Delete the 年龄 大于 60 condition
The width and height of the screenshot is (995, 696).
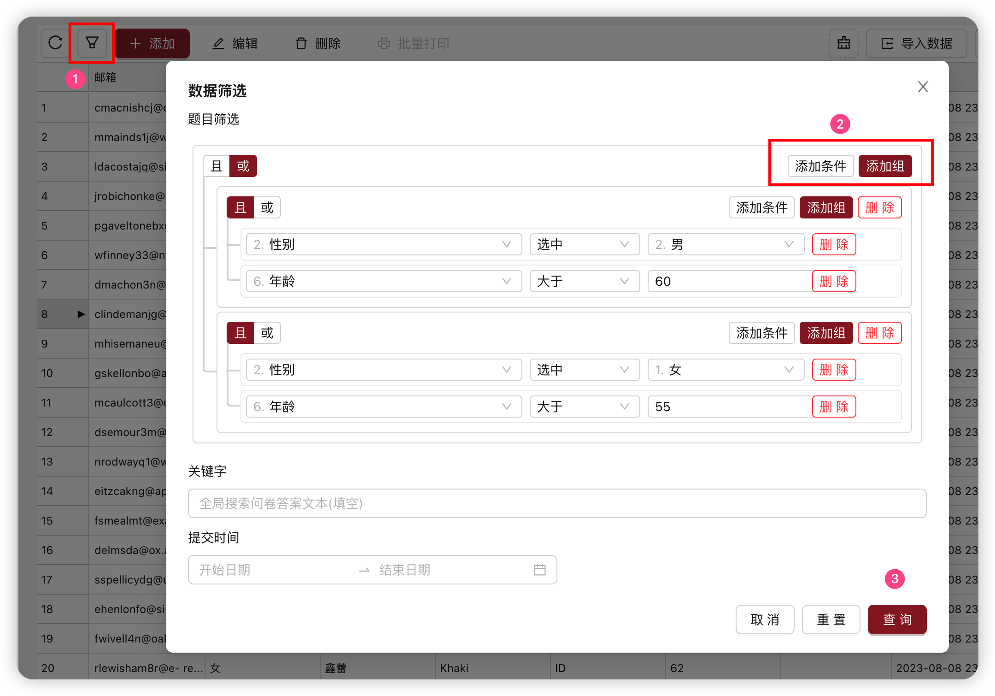[x=834, y=281]
